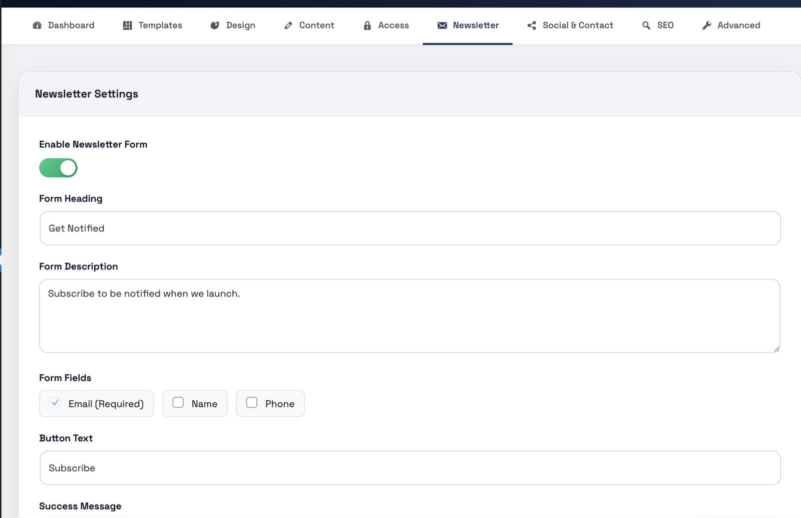Check the Phone form field checkbox
The image size is (801, 518).
(x=251, y=402)
